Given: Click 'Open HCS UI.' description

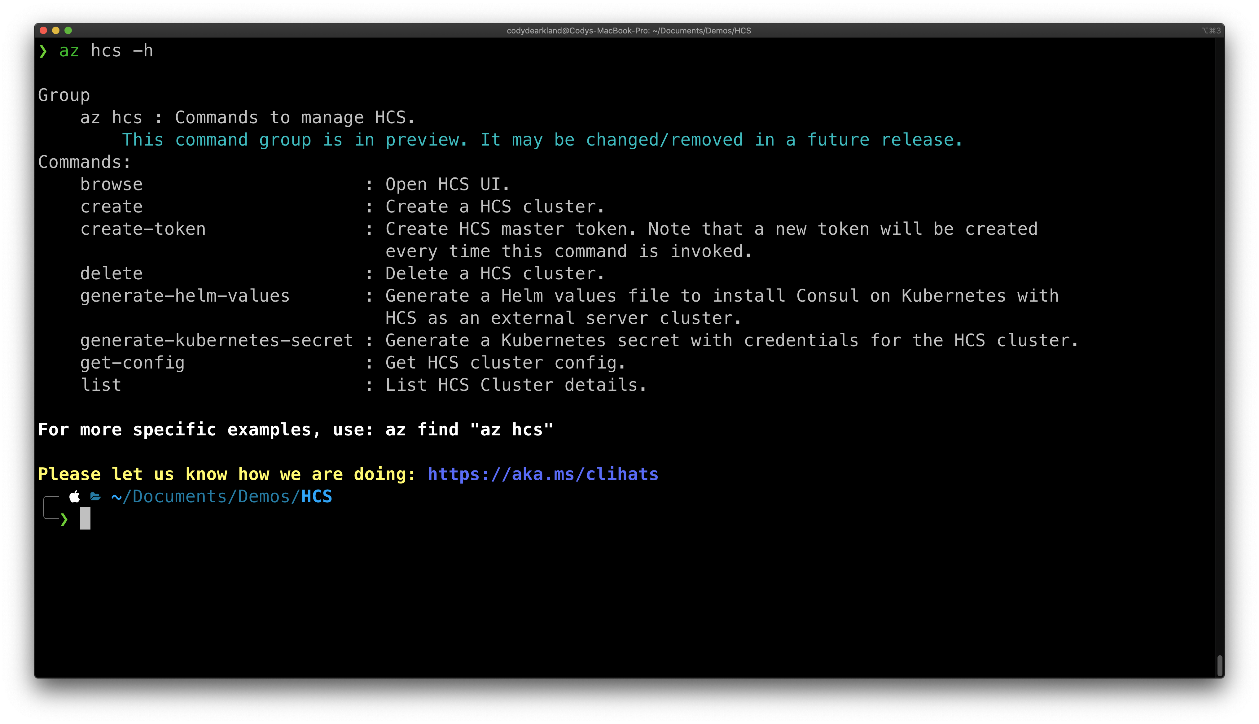Looking at the screenshot, I should [448, 185].
